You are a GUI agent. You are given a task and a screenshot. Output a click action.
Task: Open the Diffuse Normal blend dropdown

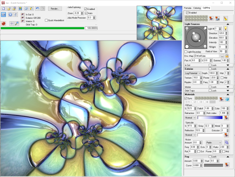190,118
